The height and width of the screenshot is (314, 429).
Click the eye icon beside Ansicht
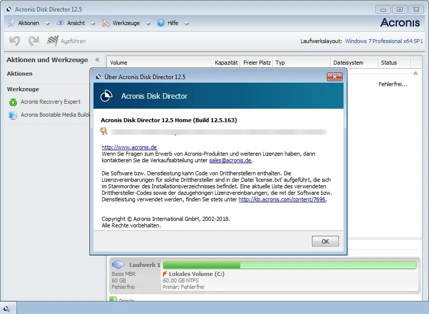tap(60, 23)
